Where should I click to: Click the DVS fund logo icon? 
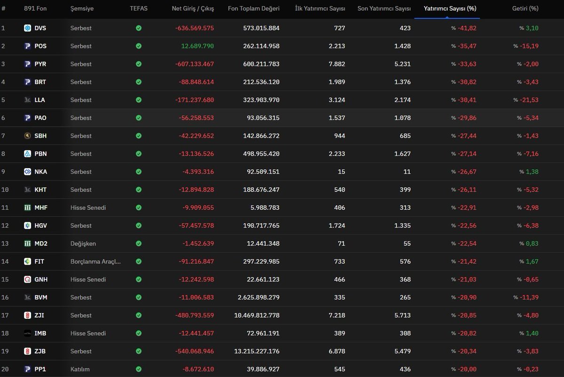click(x=27, y=28)
